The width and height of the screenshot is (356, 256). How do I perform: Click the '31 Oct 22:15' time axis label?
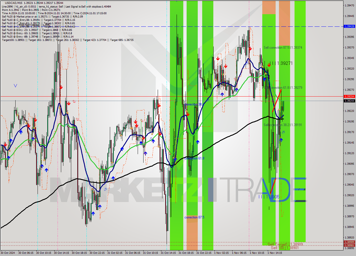[204, 253]
